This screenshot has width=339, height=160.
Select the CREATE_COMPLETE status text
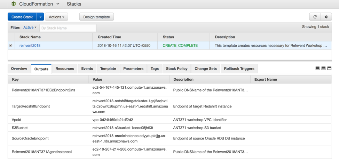[x=180, y=46]
